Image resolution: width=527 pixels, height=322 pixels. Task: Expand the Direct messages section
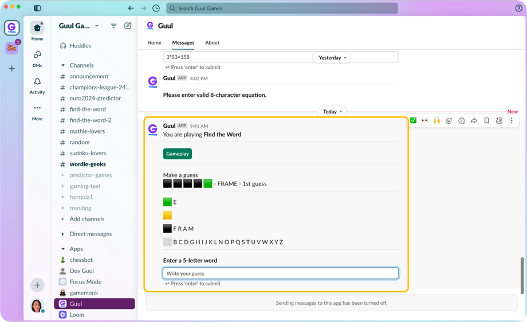(x=63, y=234)
